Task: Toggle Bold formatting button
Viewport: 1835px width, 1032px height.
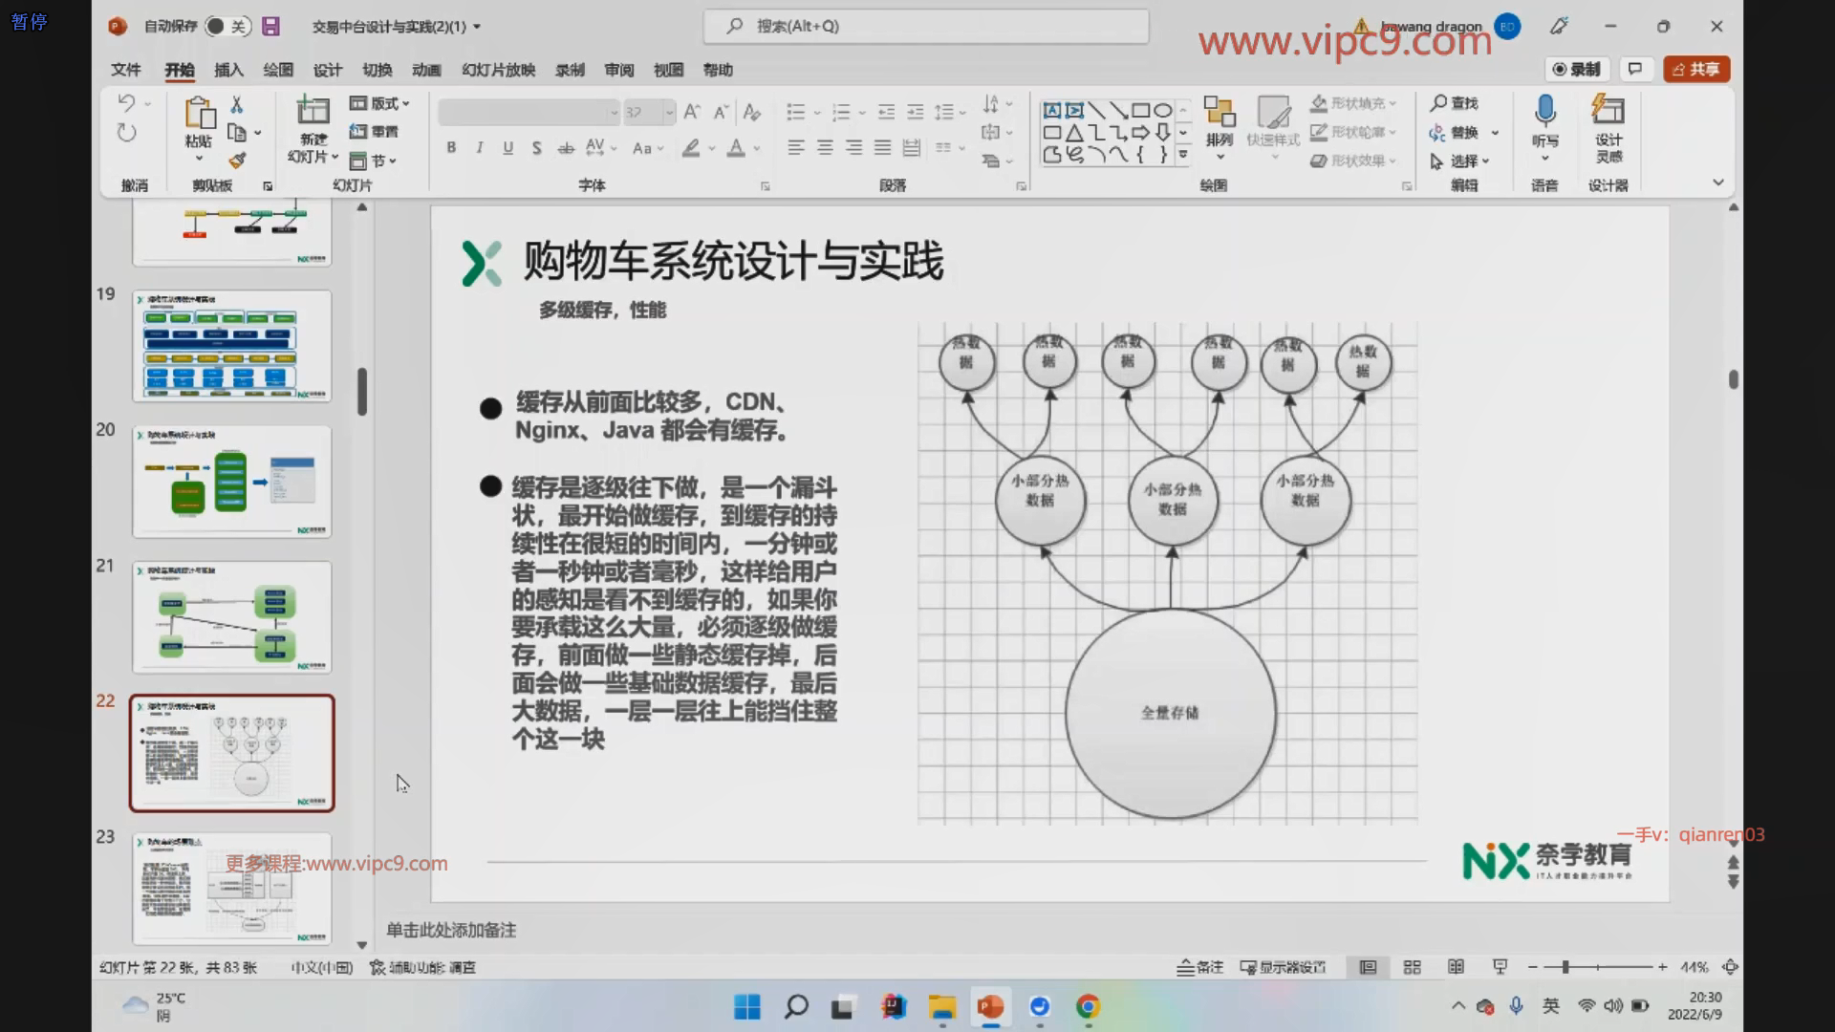Action: 451,148
